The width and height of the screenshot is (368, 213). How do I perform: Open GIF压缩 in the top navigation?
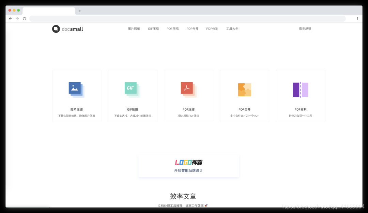pos(153,29)
